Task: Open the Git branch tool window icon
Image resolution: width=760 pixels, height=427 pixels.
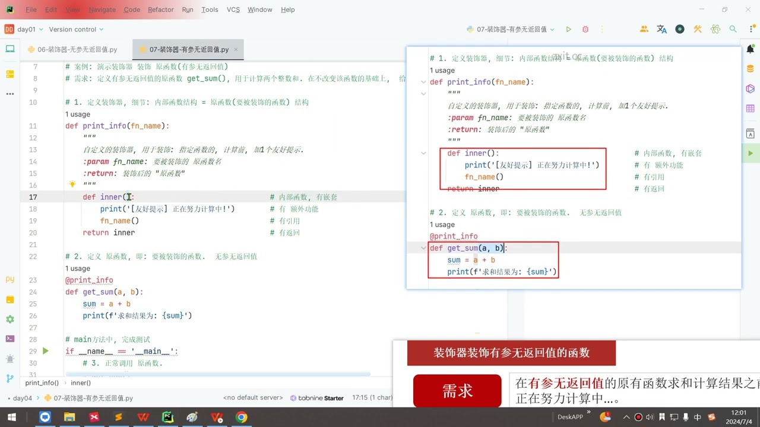Action: [x=10, y=378]
